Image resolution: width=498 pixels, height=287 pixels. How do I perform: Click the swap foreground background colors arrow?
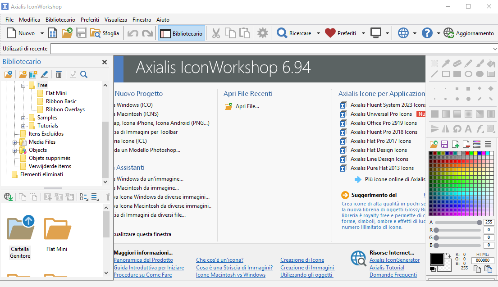448,255
